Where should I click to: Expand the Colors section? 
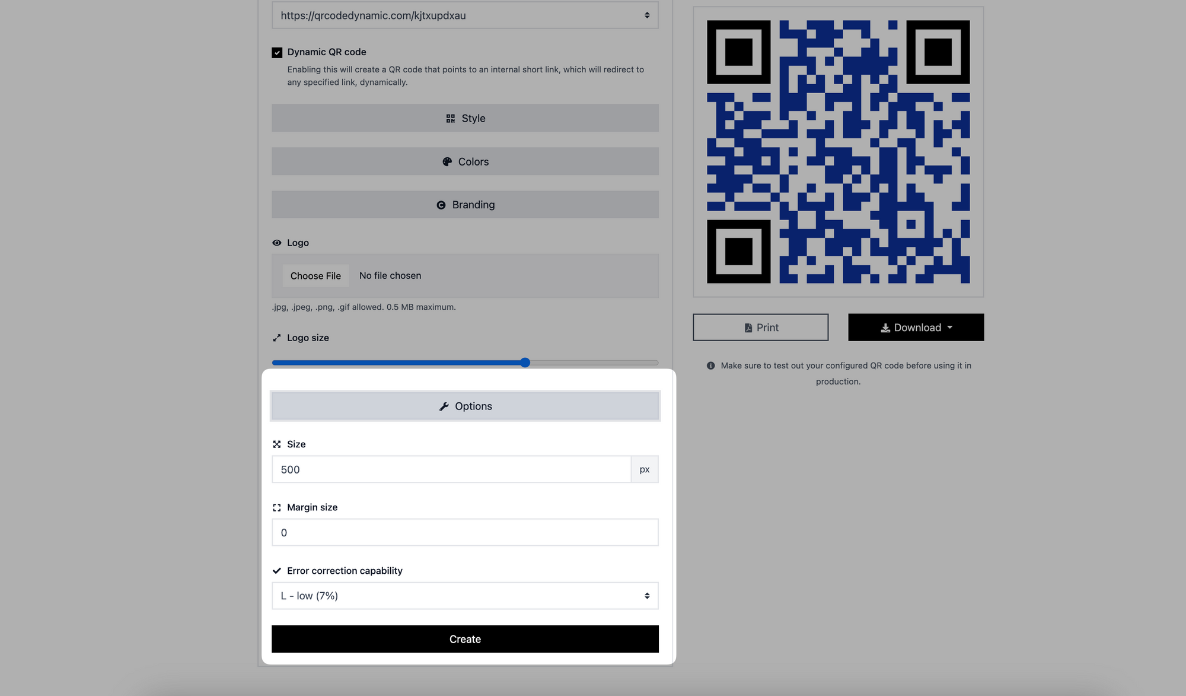(465, 161)
